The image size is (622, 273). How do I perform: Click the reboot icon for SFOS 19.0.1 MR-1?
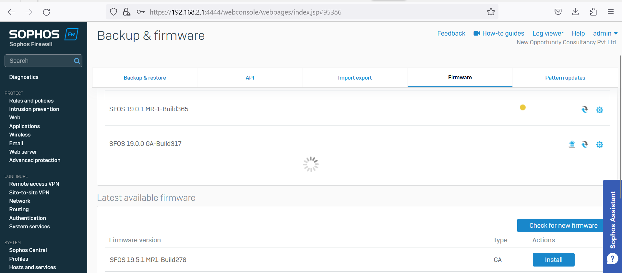585,110
